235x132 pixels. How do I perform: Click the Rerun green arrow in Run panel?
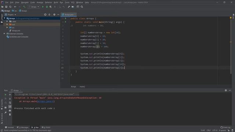6,95
